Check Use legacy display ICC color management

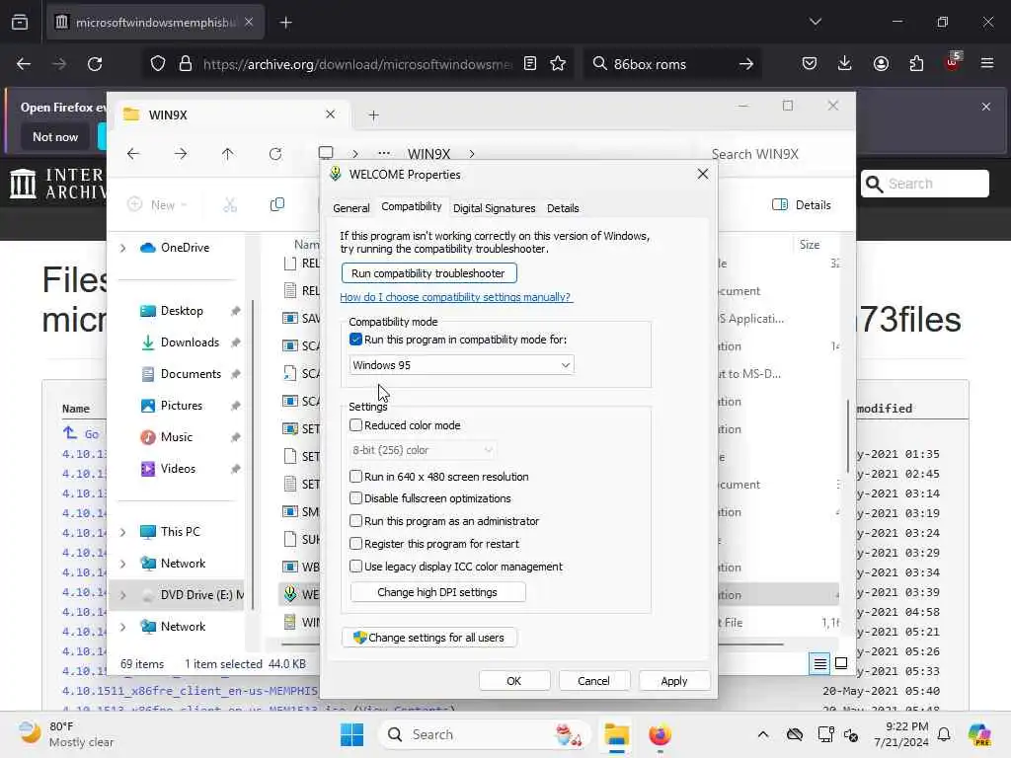(x=355, y=566)
